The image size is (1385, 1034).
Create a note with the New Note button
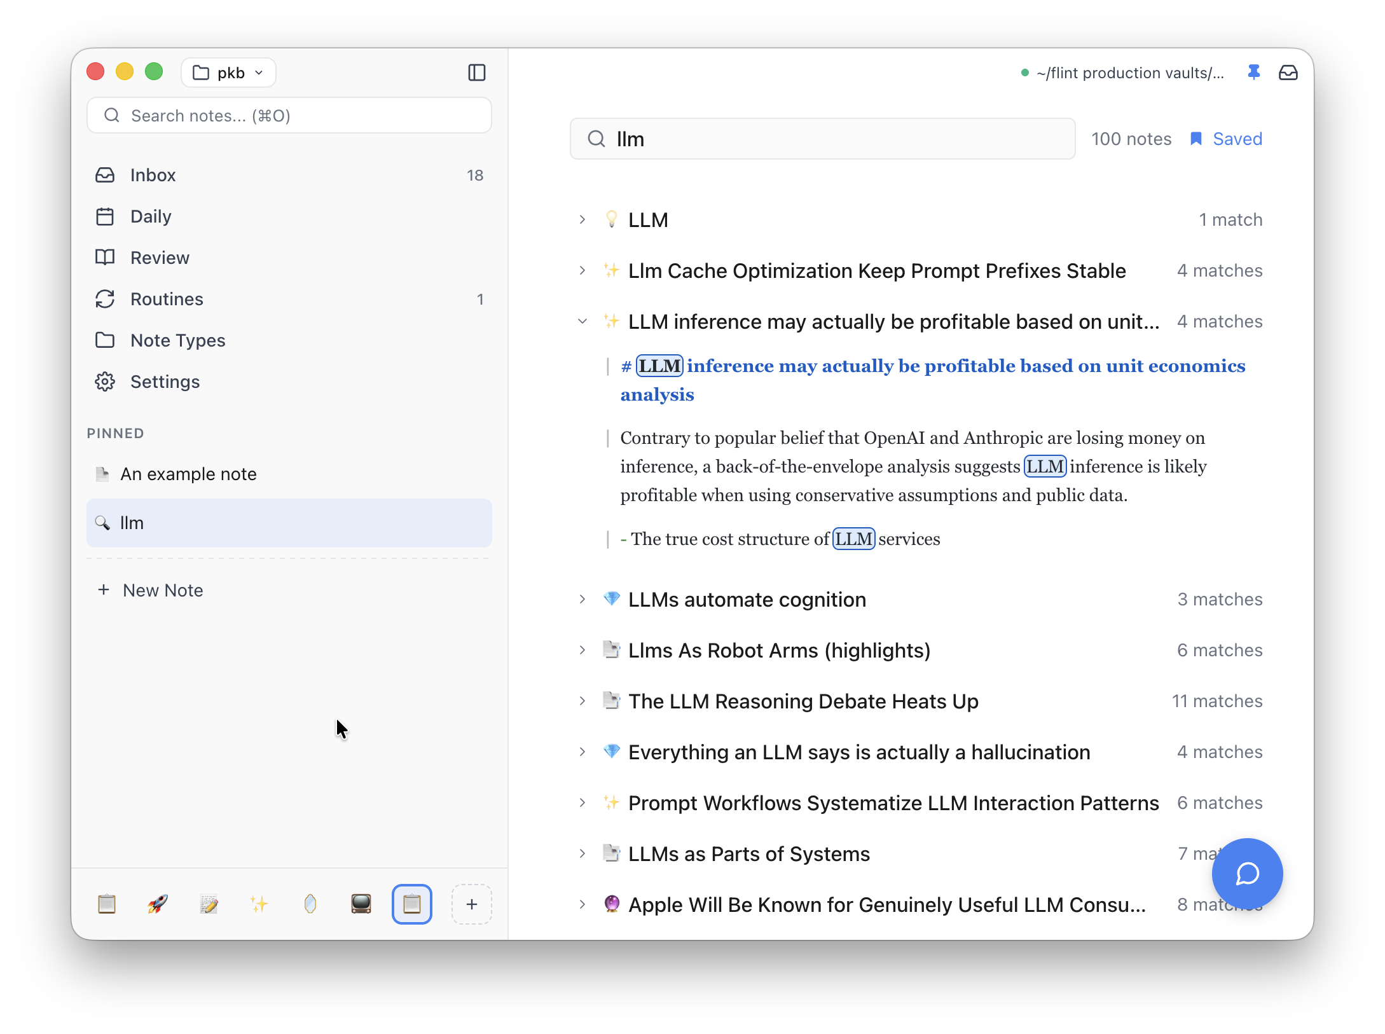click(150, 590)
